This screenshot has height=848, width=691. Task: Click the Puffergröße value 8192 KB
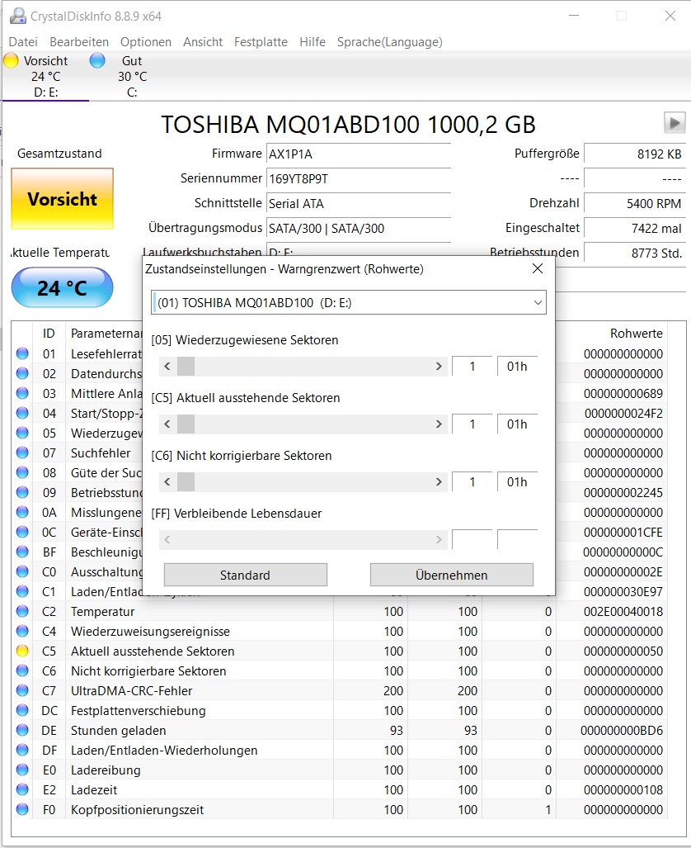635,154
